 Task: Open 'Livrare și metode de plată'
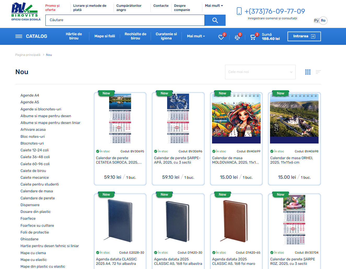coord(90,8)
